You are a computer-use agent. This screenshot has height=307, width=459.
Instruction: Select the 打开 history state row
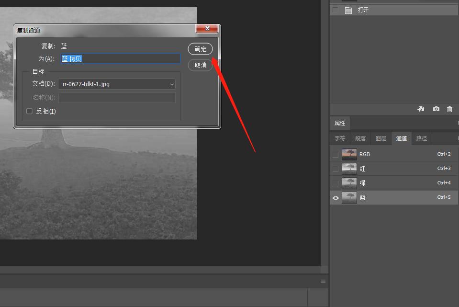click(x=394, y=10)
